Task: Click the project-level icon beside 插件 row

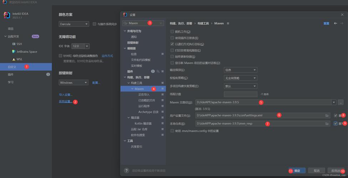Action: tap(163, 71)
